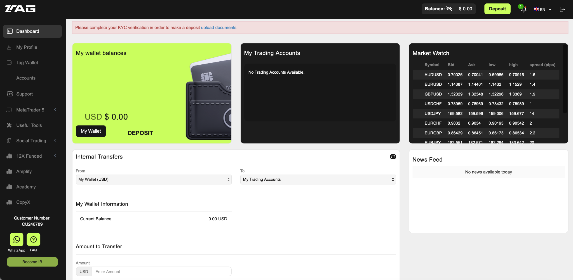The height and width of the screenshot is (280, 573).
Task: Click the Enter Amount input field
Action: 161,272
